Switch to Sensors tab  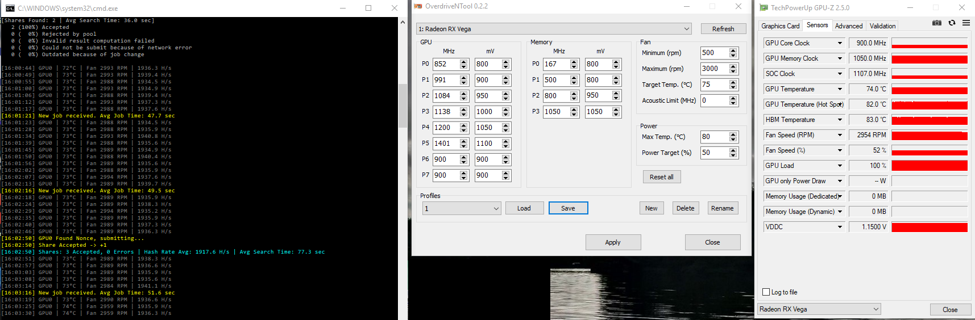pos(817,25)
